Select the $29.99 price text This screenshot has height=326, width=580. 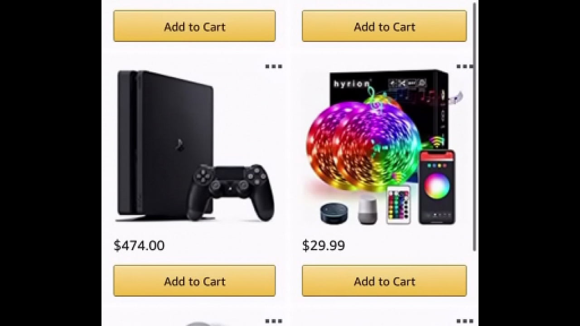click(324, 245)
